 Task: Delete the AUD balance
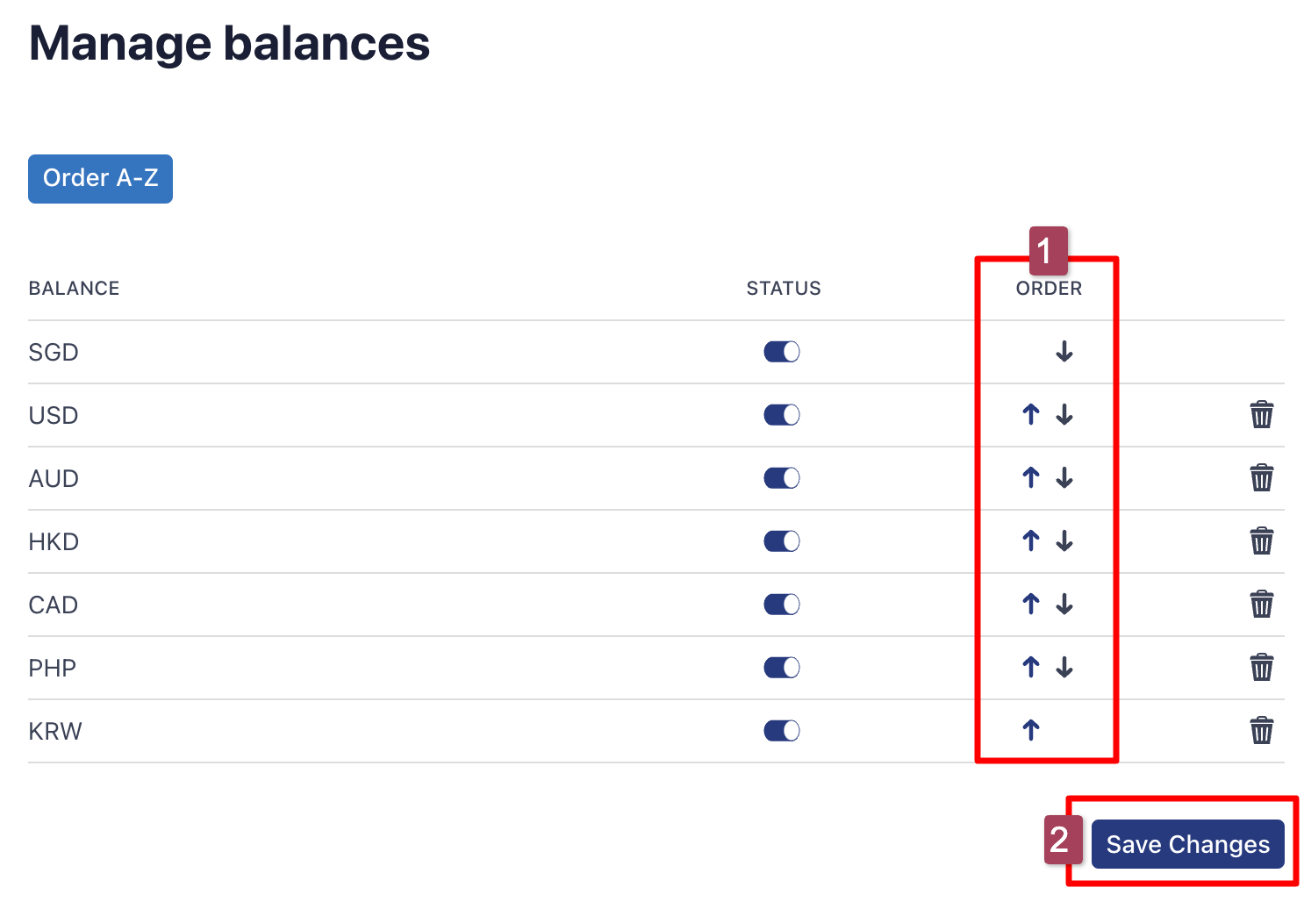click(1261, 478)
